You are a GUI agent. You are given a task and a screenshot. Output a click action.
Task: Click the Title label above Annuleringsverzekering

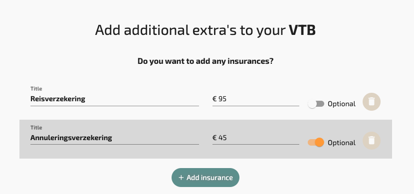click(x=36, y=128)
